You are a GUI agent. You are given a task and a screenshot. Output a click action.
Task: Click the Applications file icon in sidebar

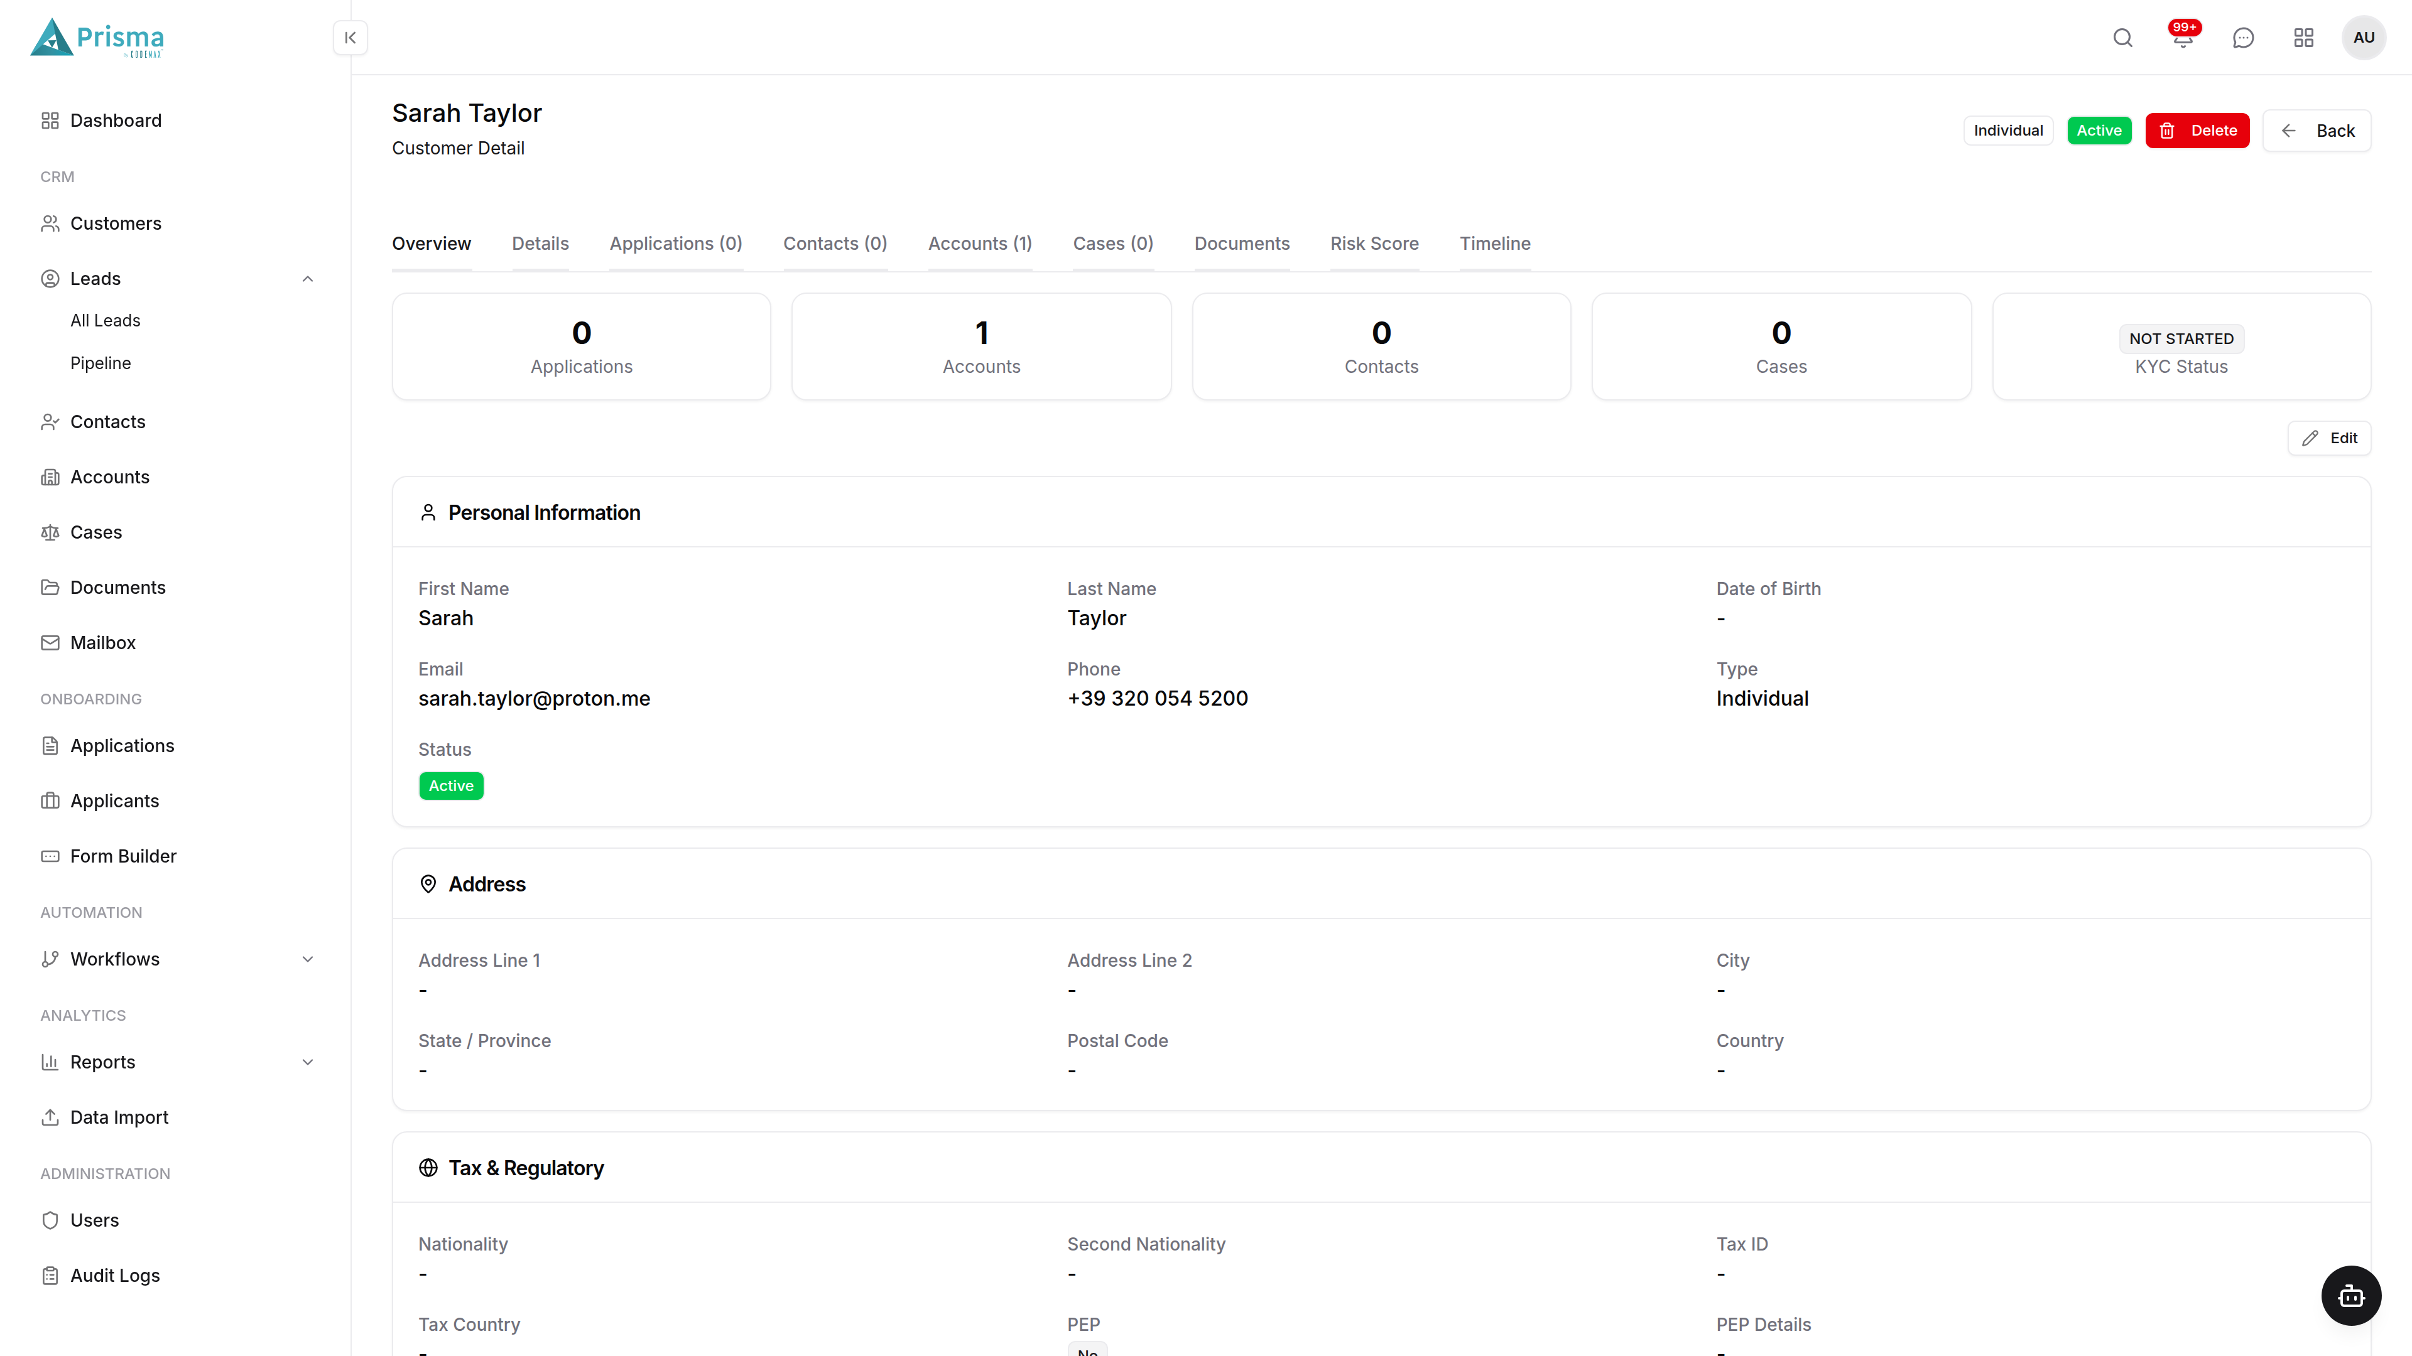tap(50, 746)
